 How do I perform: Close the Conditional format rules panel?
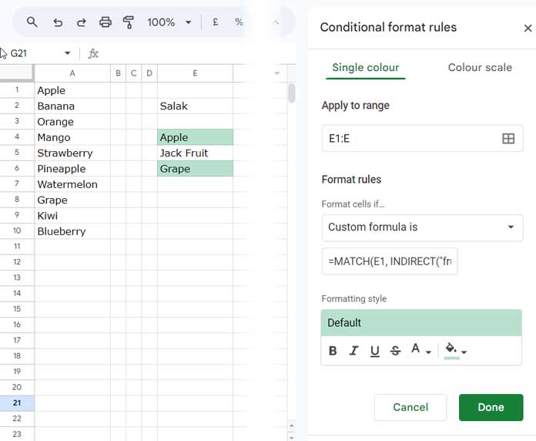click(528, 28)
